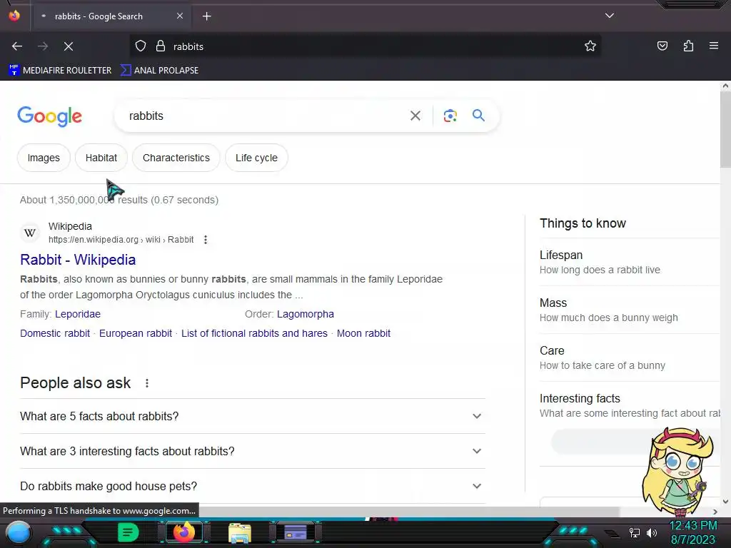Open Firefox View icon in tab bar
This screenshot has width=731, height=548.
coord(14,16)
